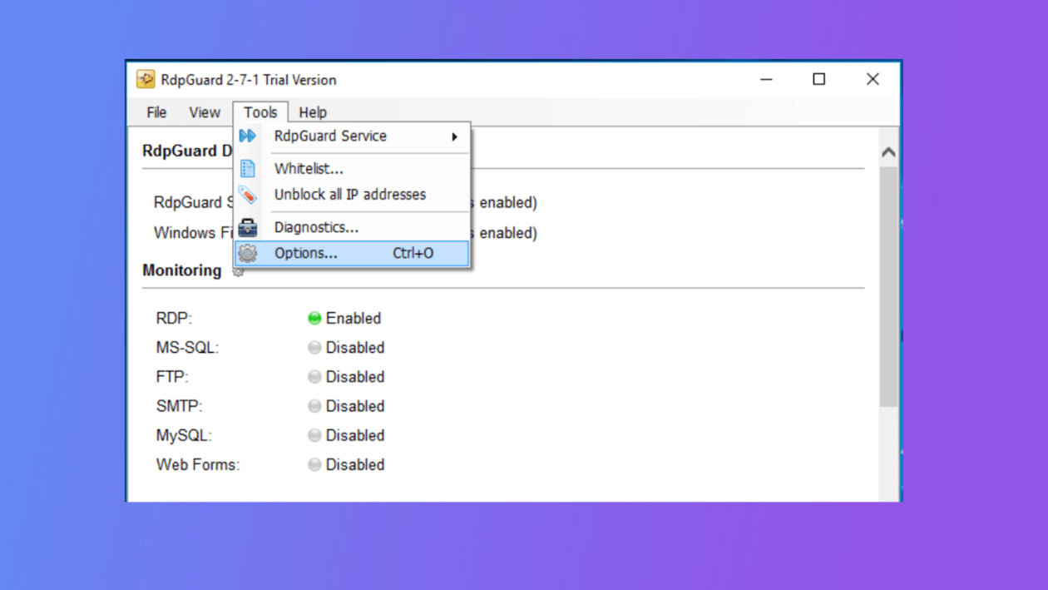Click the RdpGuard Service blue arrows icon
The height and width of the screenshot is (590, 1048).
click(248, 136)
